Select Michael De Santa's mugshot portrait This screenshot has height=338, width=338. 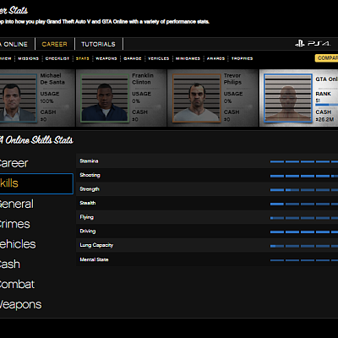coord(19,98)
